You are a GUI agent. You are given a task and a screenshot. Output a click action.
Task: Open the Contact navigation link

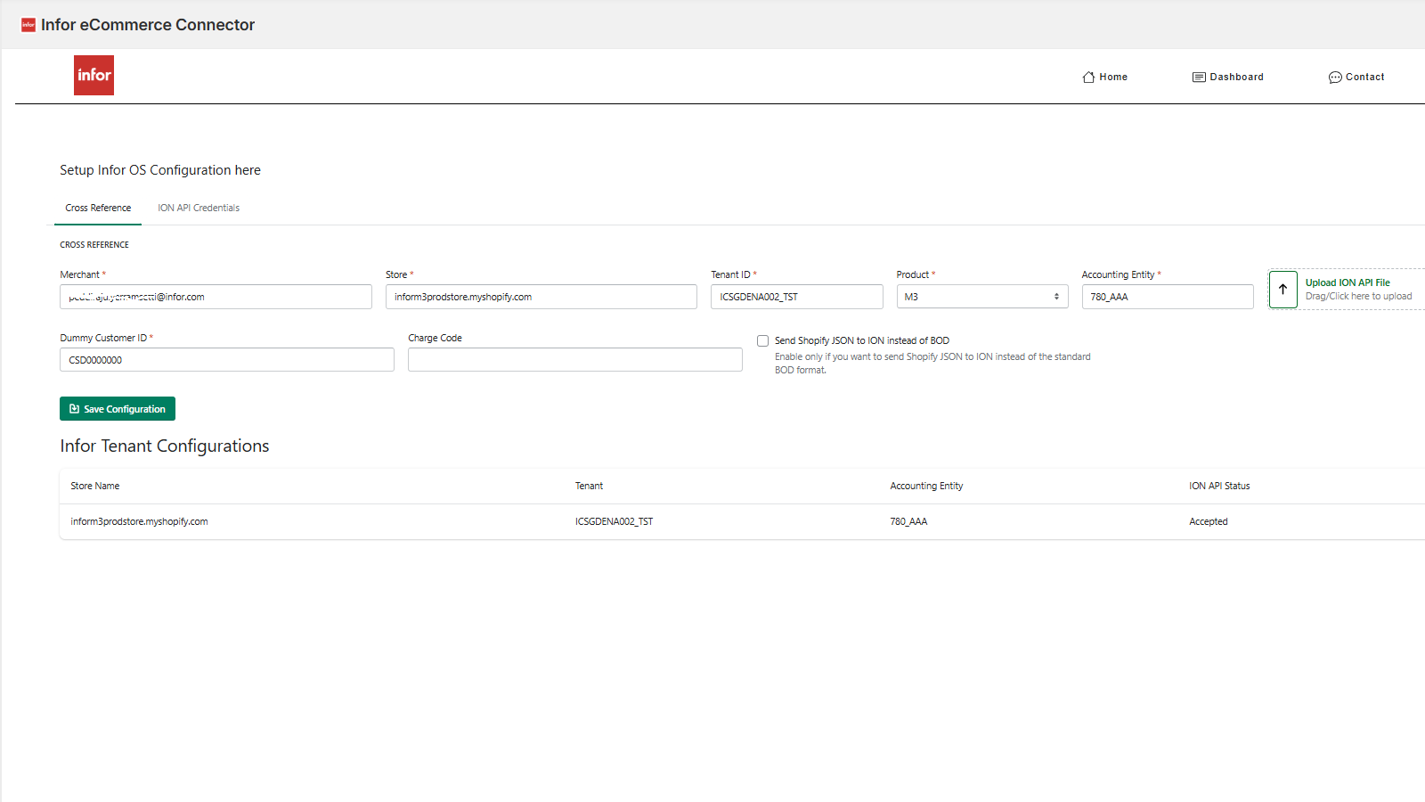1356,77
